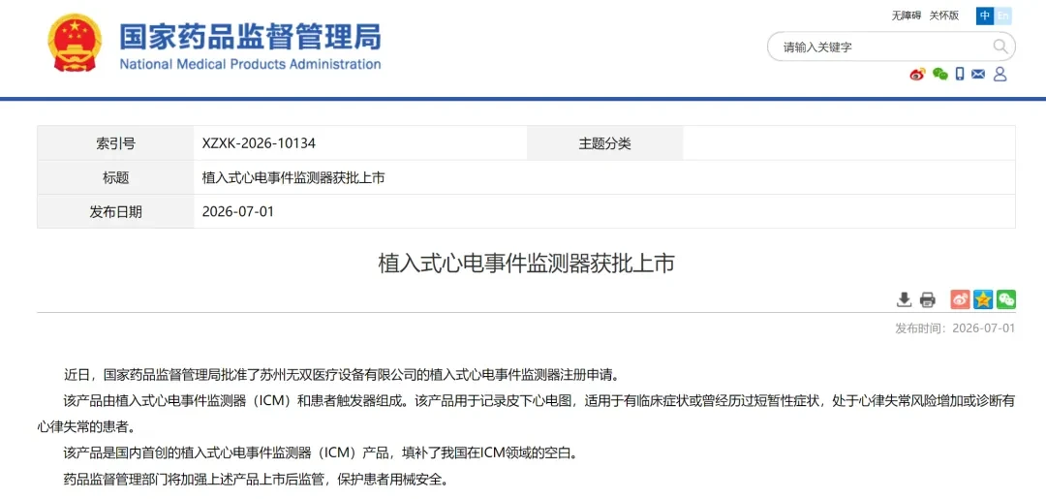Image resolution: width=1046 pixels, height=499 pixels.
Task: Share the article to WeChat (green share icon)
Action: tap(1006, 299)
